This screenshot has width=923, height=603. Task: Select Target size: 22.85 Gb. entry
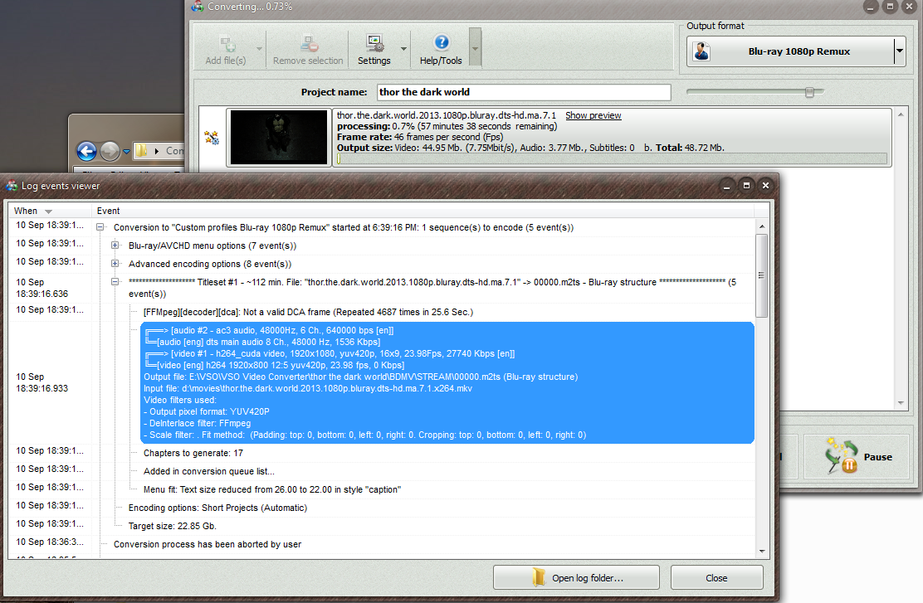pos(173,526)
